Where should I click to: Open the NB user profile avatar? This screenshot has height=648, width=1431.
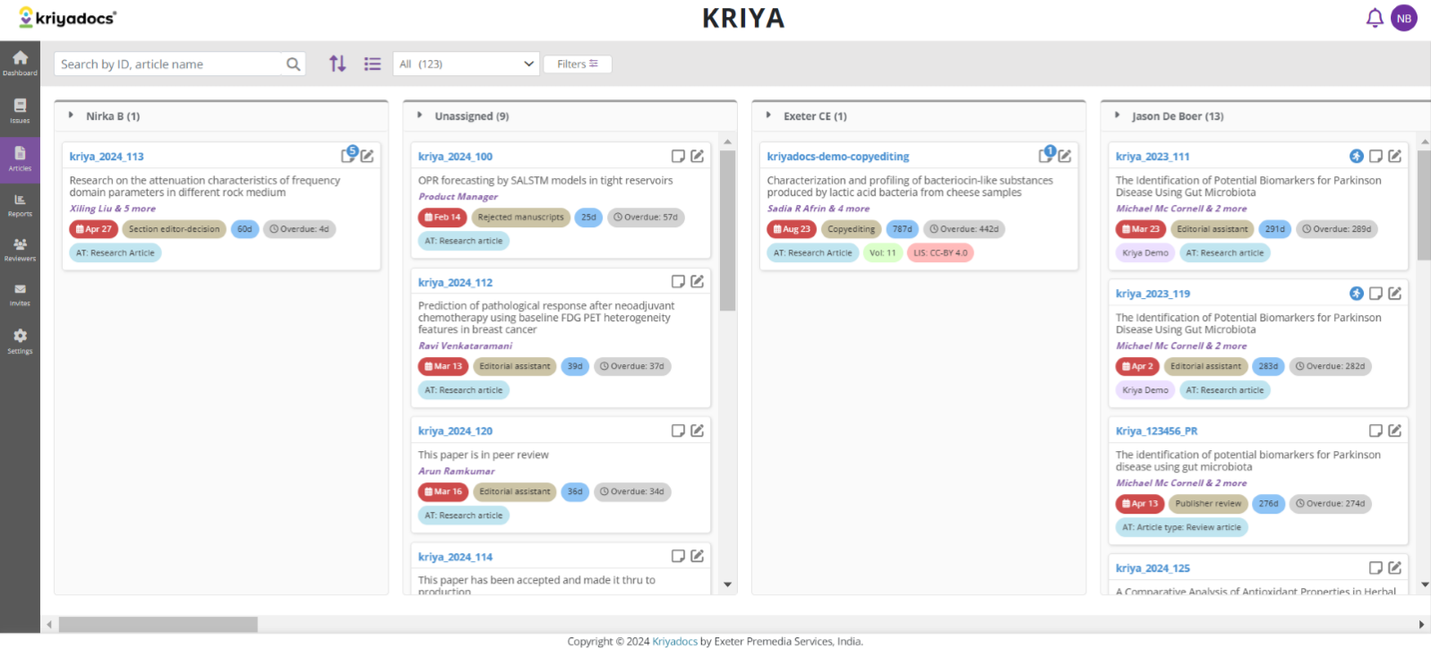coord(1404,18)
